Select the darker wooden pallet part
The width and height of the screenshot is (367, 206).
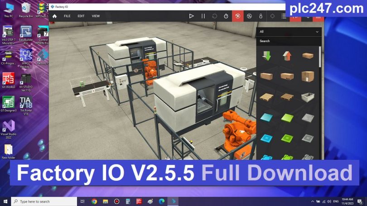pos(287,97)
